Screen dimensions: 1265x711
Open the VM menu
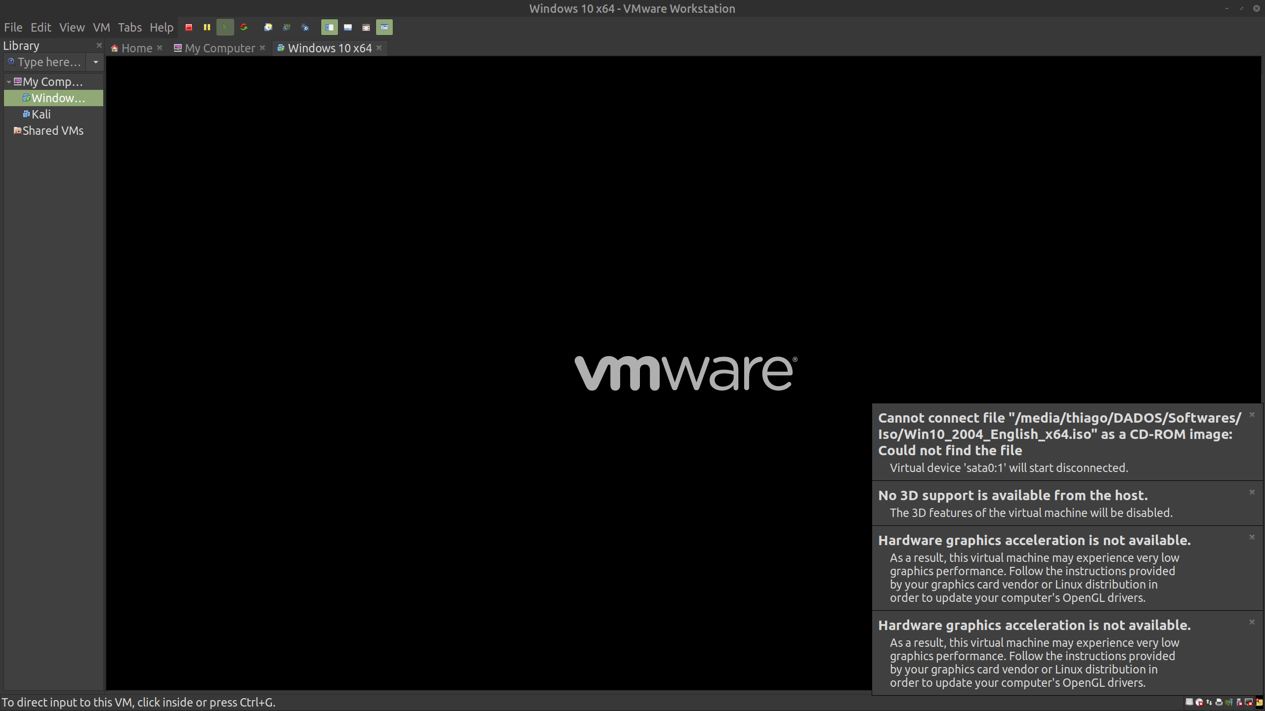(101, 27)
